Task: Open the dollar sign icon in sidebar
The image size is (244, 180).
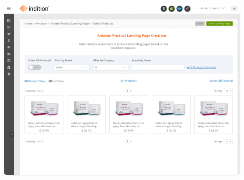Action: click(x=9, y=41)
